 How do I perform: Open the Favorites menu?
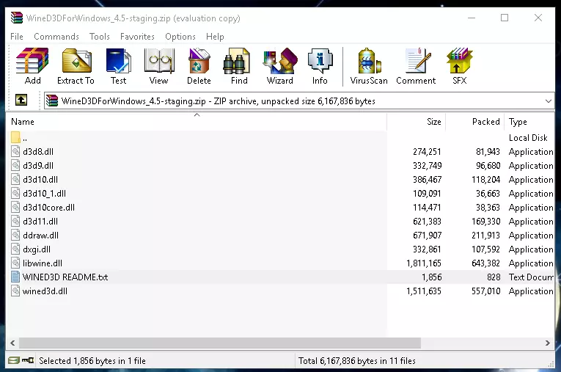point(137,37)
